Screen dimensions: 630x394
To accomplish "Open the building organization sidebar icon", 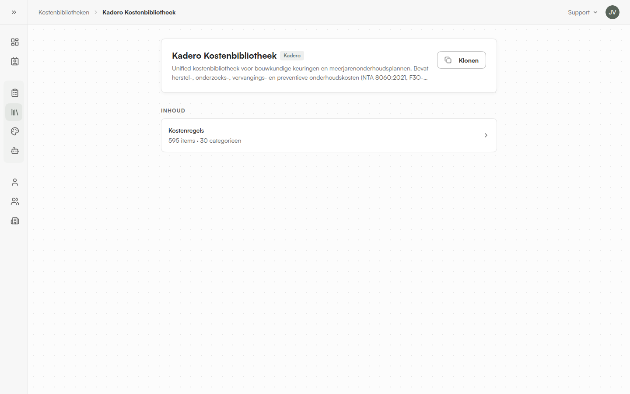I will click(15, 221).
